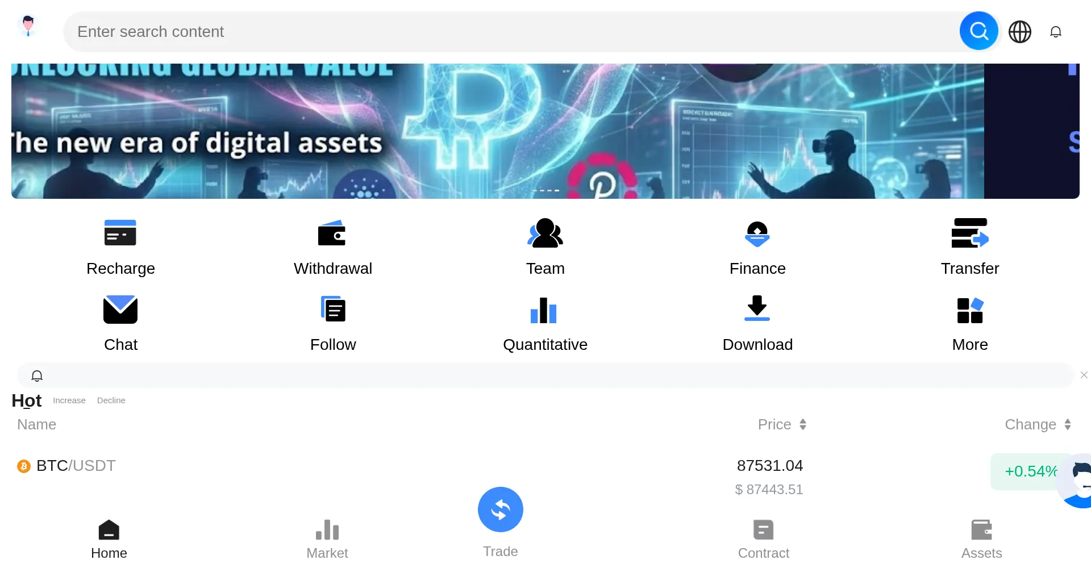Open the Follow documents icon
The height and width of the screenshot is (564, 1091).
(332, 310)
